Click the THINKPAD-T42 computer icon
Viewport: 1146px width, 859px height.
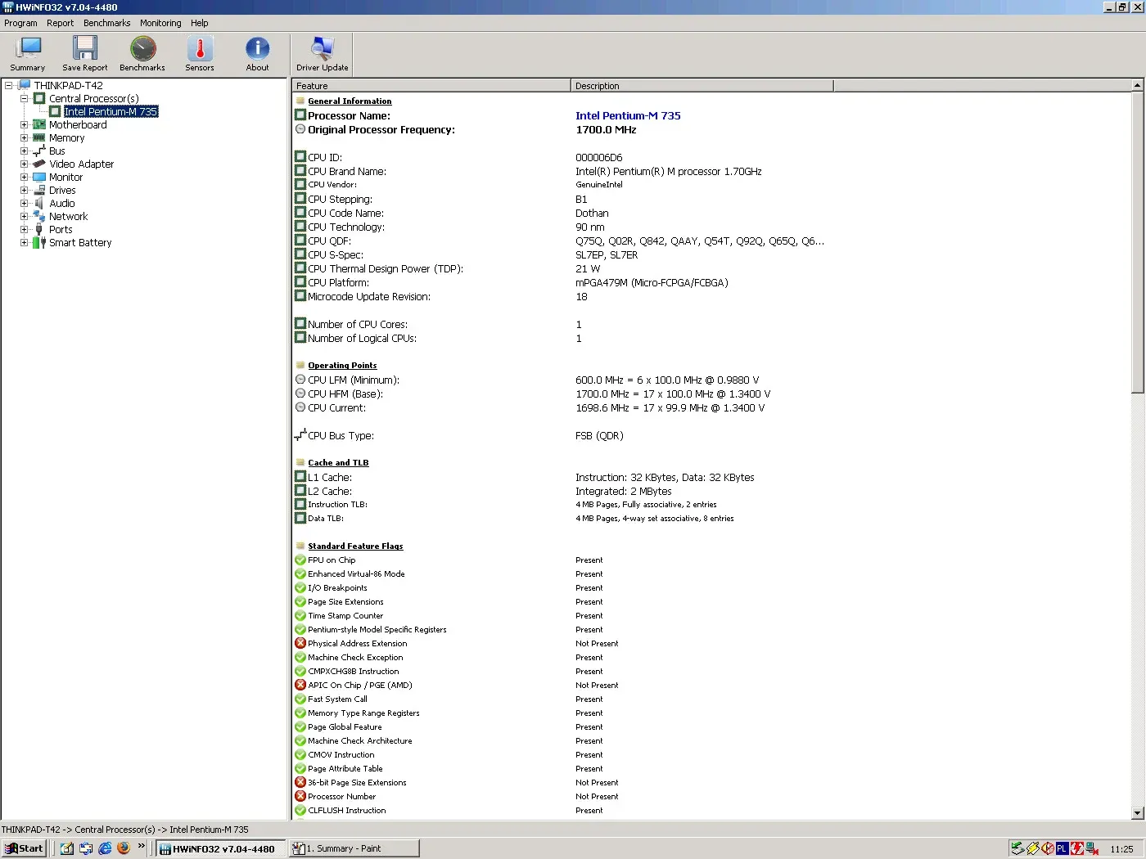click(24, 86)
